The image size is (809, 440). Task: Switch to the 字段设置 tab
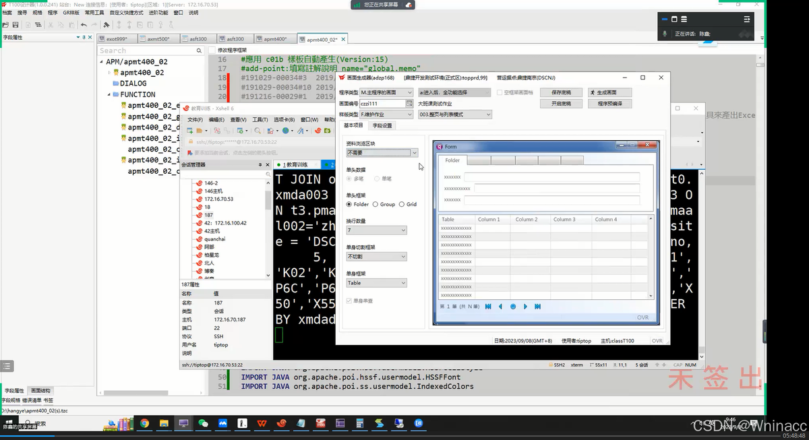[x=382, y=125]
